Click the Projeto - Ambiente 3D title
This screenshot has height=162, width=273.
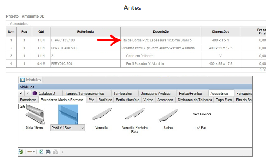coord(25,16)
